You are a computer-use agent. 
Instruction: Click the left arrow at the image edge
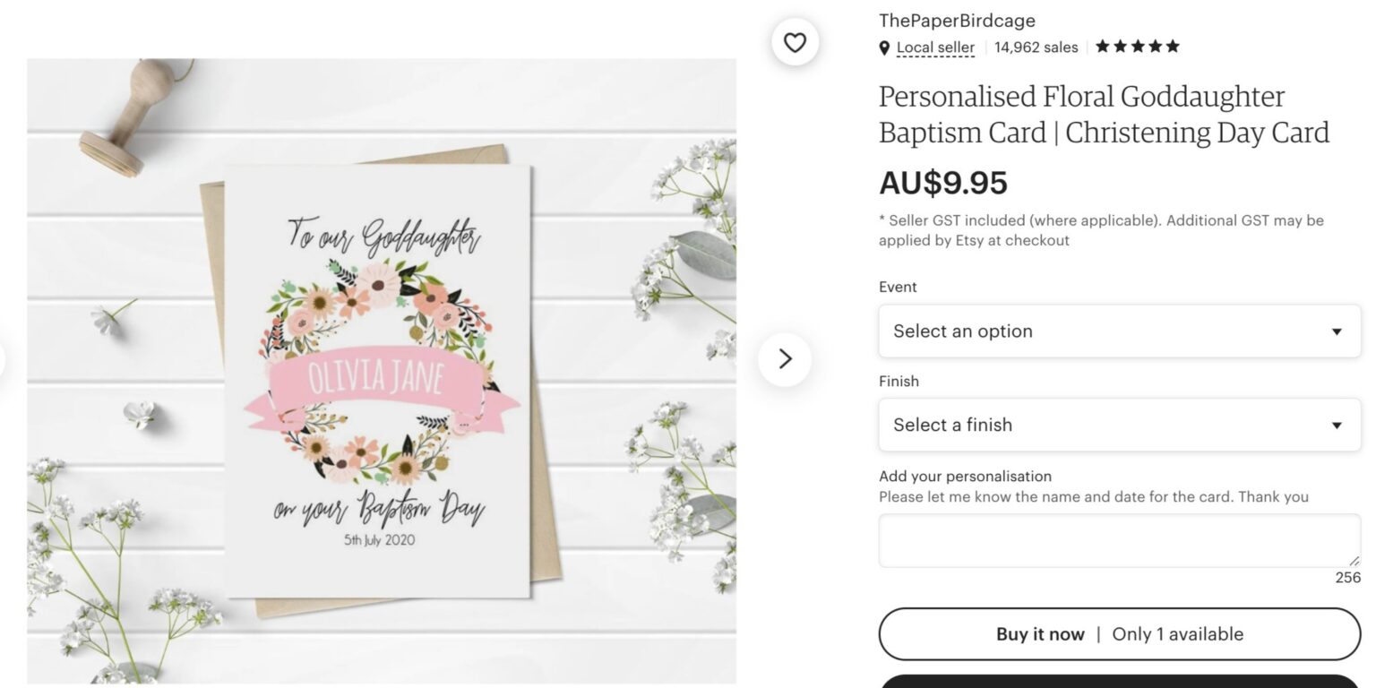(x=4, y=358)
